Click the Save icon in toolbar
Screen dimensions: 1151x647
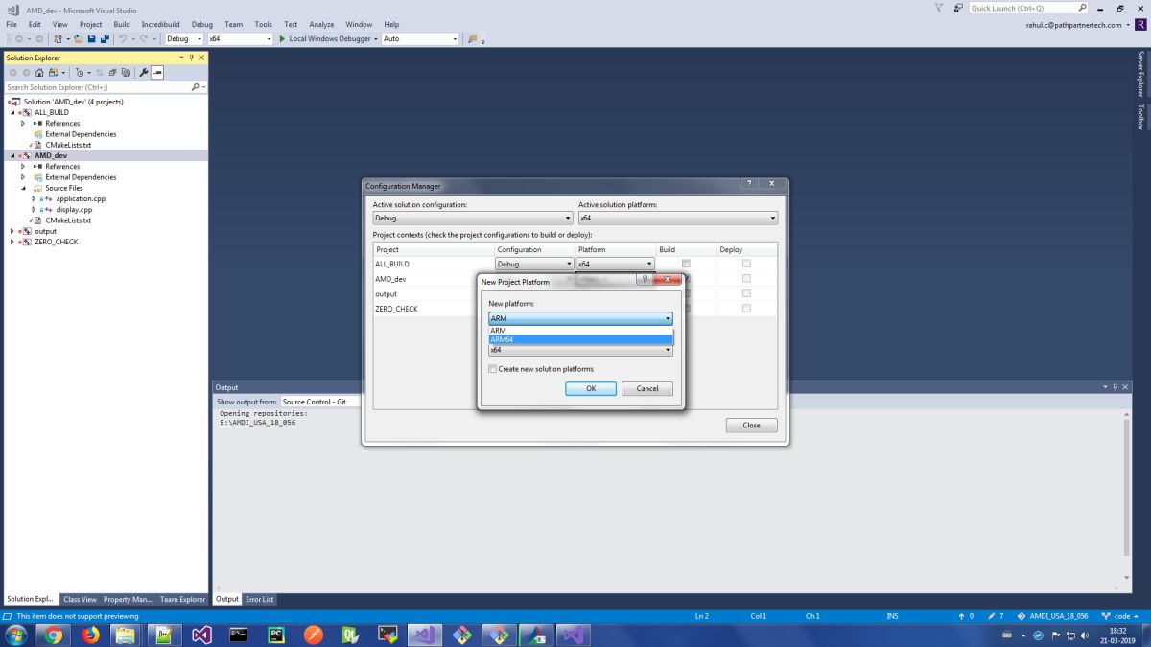(91, 39)
